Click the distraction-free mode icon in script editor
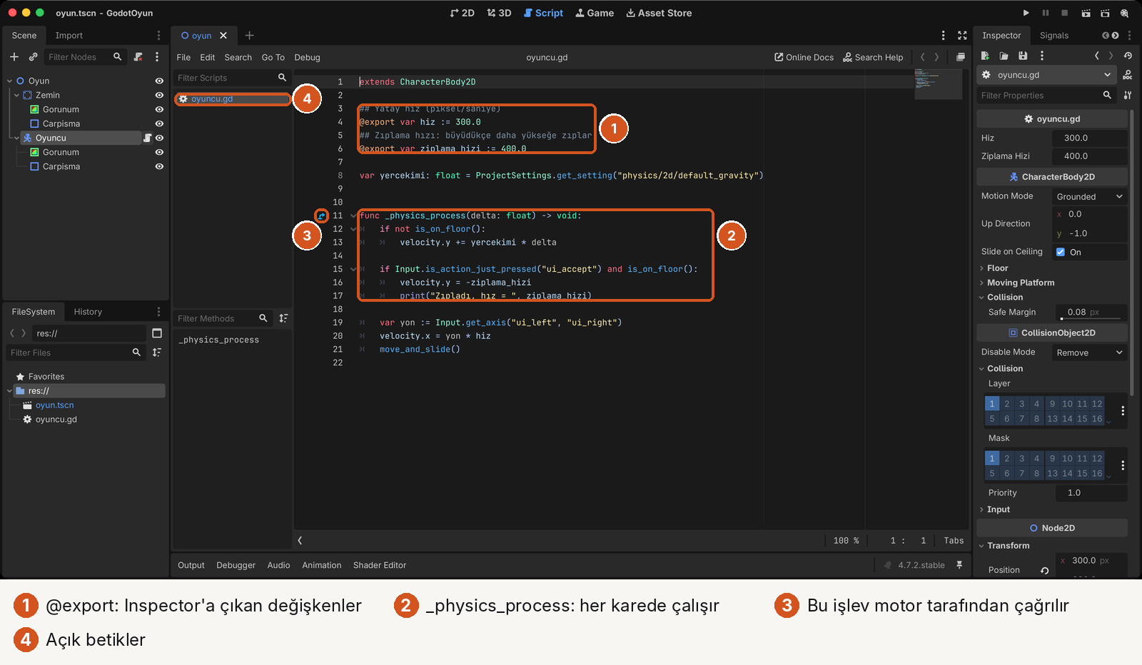The image size is (1142, 665). (x=962, y=36)
